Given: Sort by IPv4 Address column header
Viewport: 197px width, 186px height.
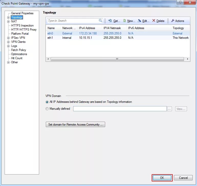Looking at the screenshot, I should [x=90, y=28].
